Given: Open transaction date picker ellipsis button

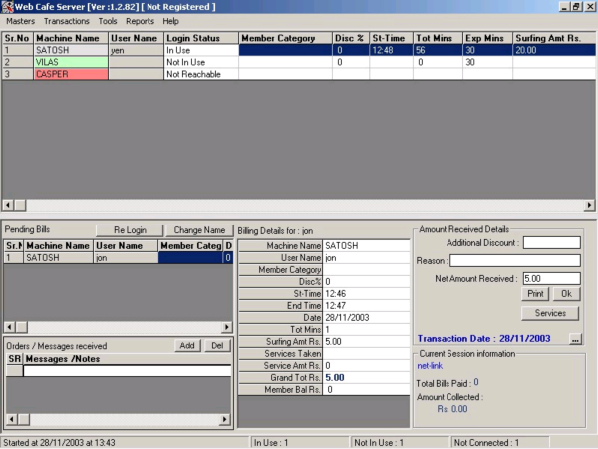Looking at the screenshot, I should [574, 339].
